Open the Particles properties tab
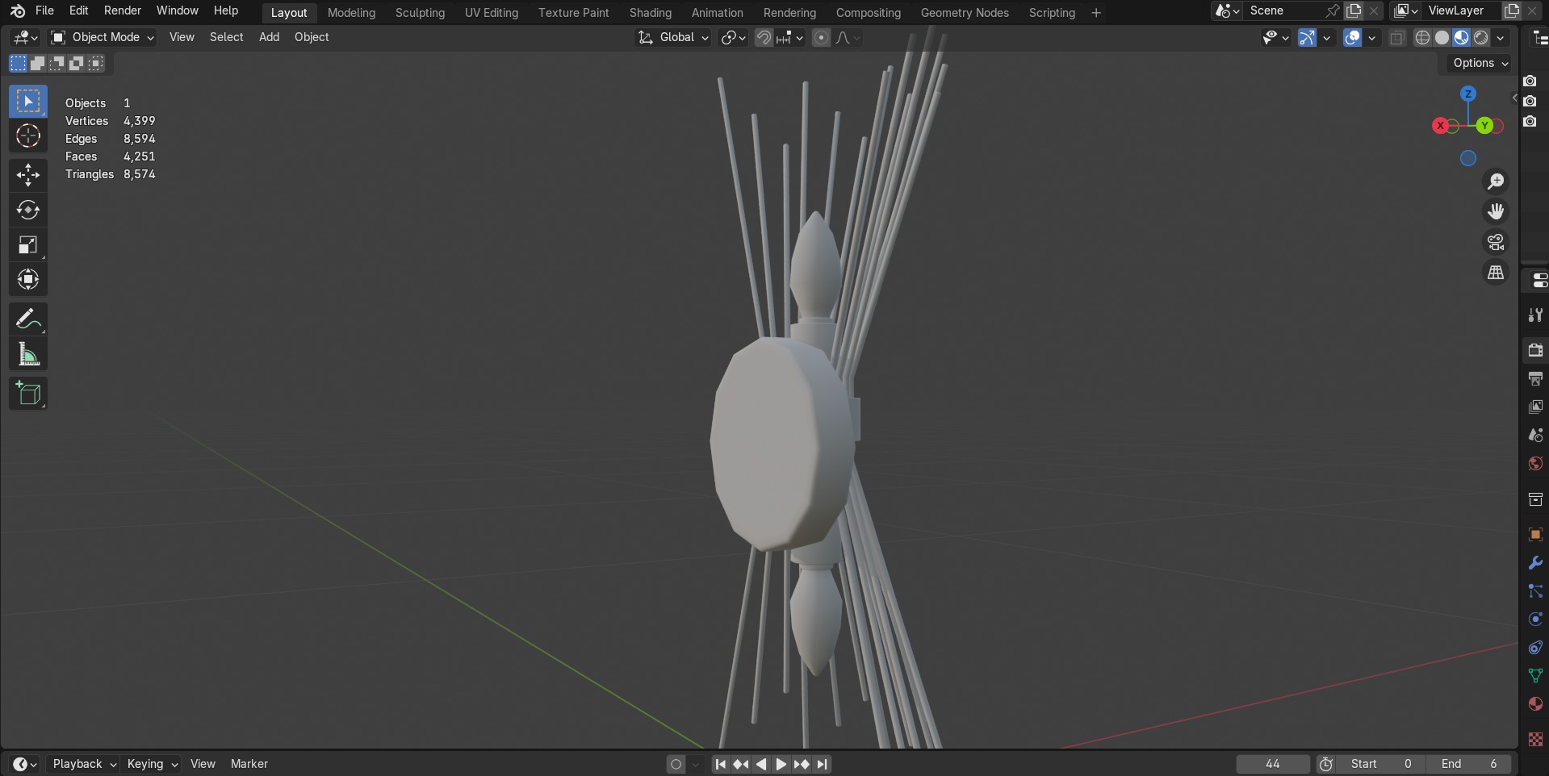This screenshot has width=1549, height=776. pyautogui.click(x=1535, y=591)
